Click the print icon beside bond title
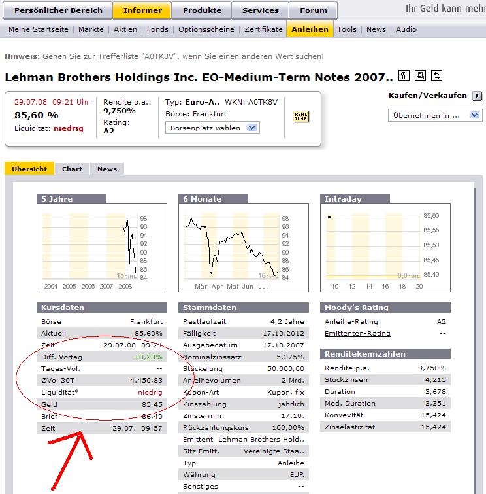Screen dimensions: 486x494 point(420,76)
